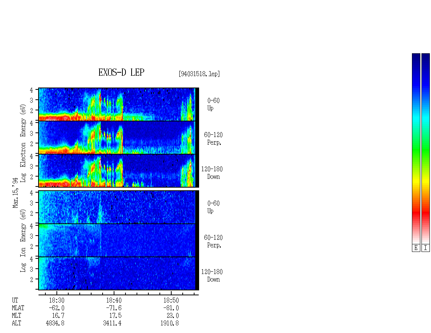This screenshot has height=333, width=431.
Task: Click the ALT value 4834.8
Action: [55, 323]
